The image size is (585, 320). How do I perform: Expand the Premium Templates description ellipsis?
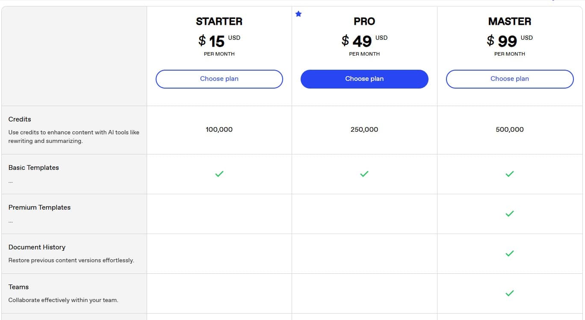[x=11, y=221]
